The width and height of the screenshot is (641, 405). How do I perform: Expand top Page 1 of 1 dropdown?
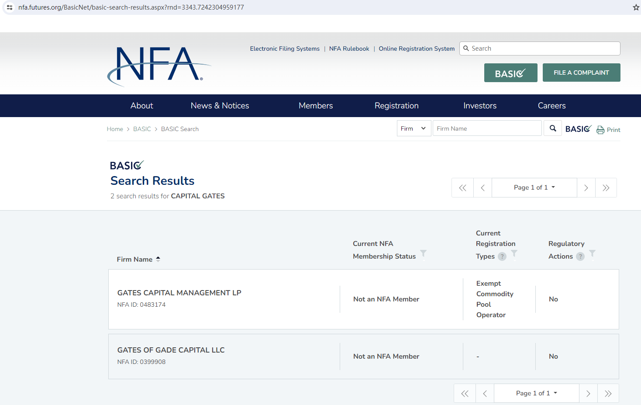[534, 187]
